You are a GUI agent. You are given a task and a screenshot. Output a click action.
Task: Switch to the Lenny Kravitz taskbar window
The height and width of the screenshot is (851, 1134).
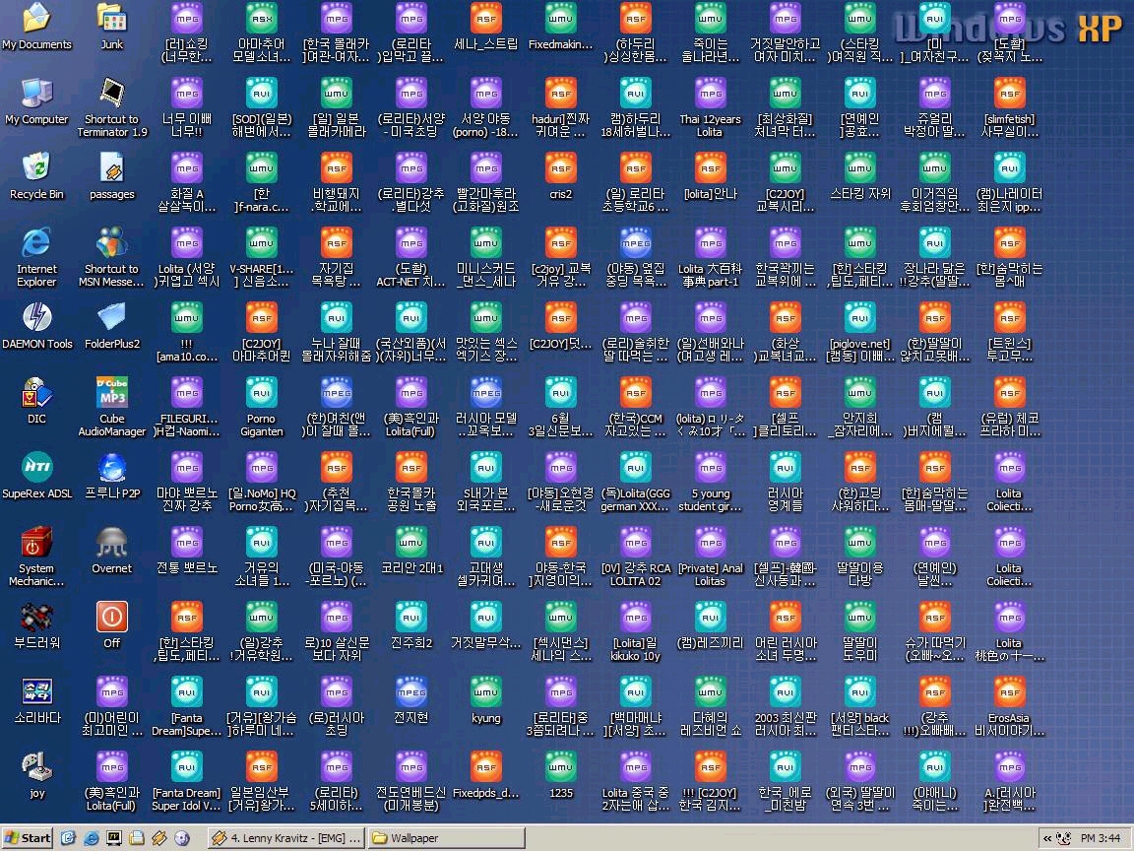[x=285, y=838]
